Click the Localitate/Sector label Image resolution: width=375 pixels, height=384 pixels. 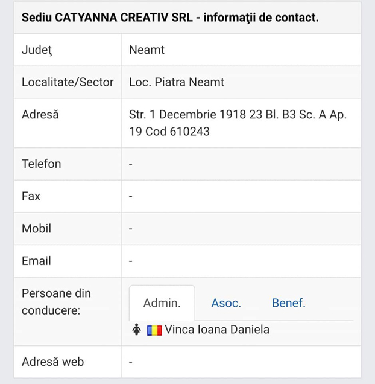[68, 82]
